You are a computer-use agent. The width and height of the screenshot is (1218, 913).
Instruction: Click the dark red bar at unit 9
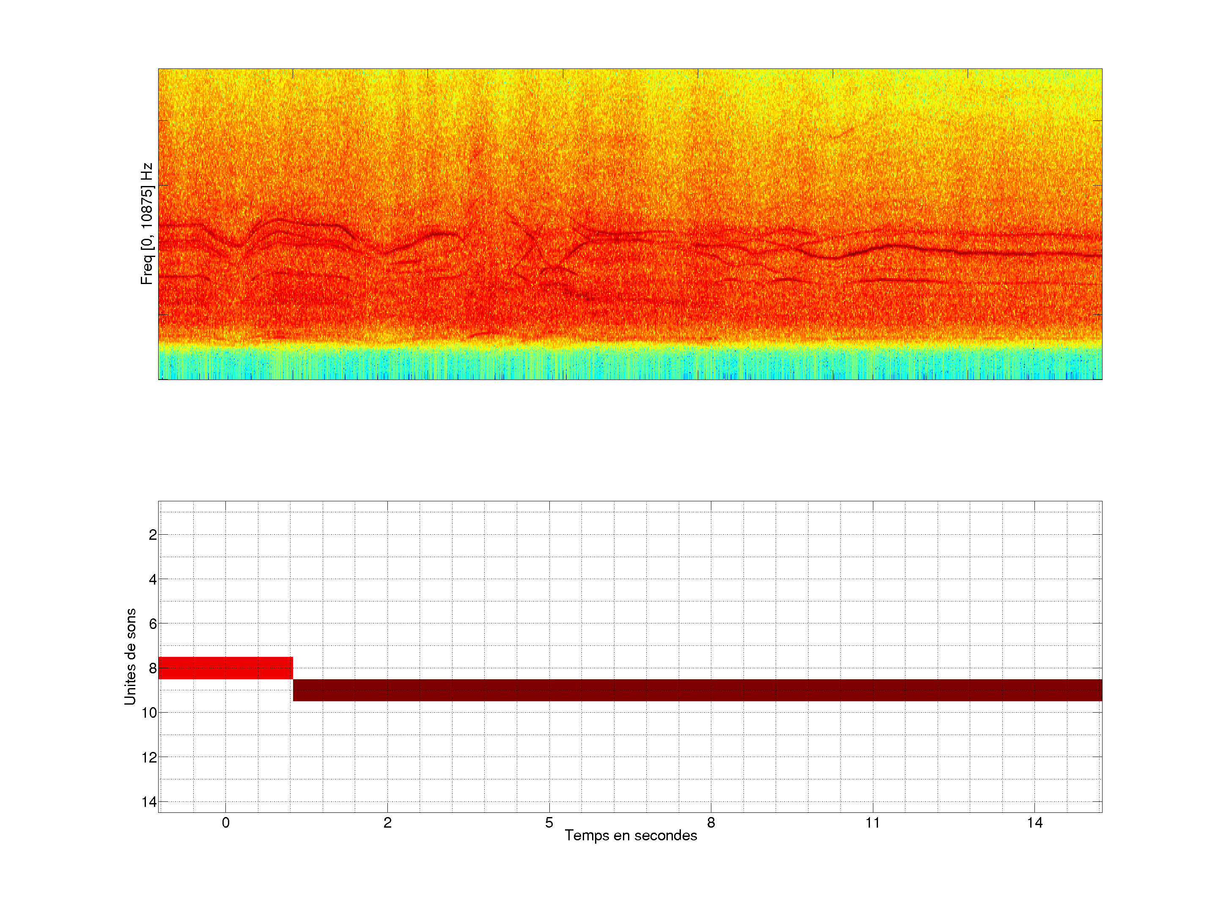coord(697,689)
